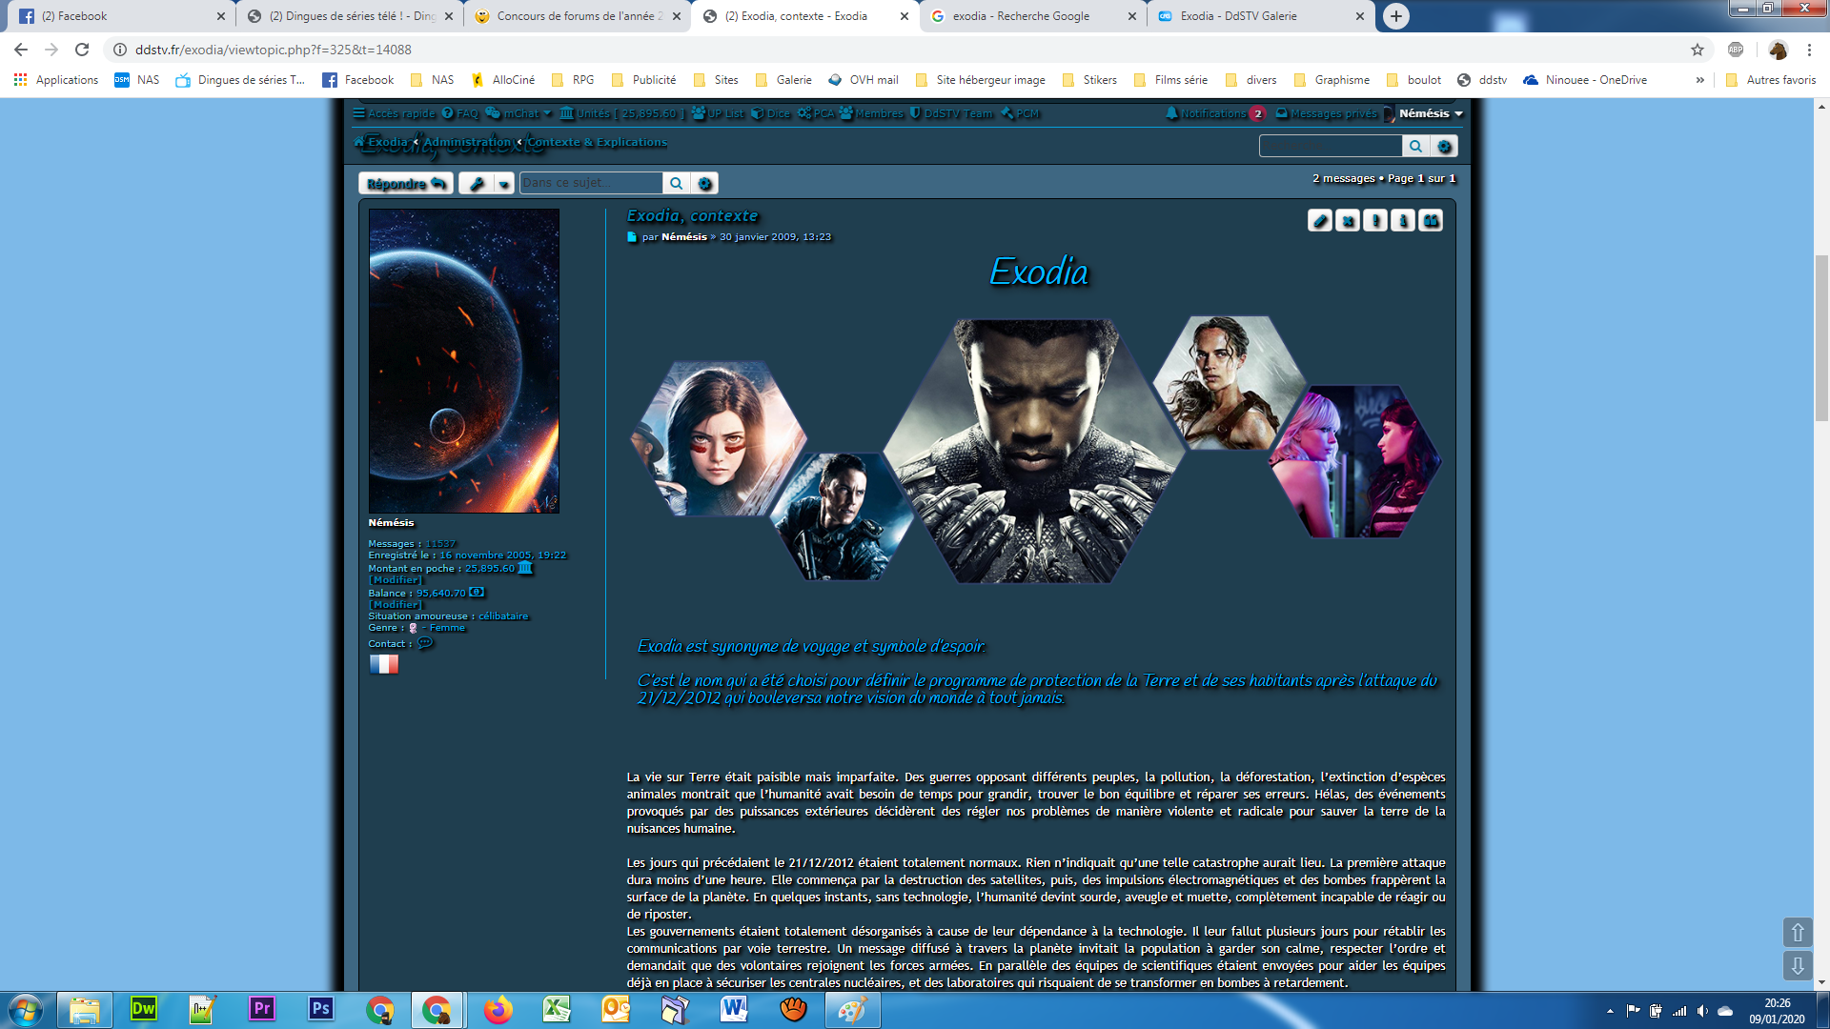Open the Membres menu item
The image size is (1830, 1029).
tap(871, 113)
